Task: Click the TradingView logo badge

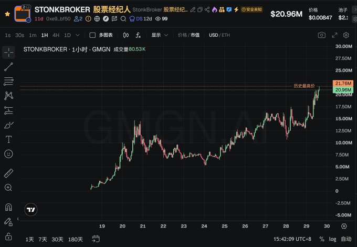Action: click(x=31, y=210)
